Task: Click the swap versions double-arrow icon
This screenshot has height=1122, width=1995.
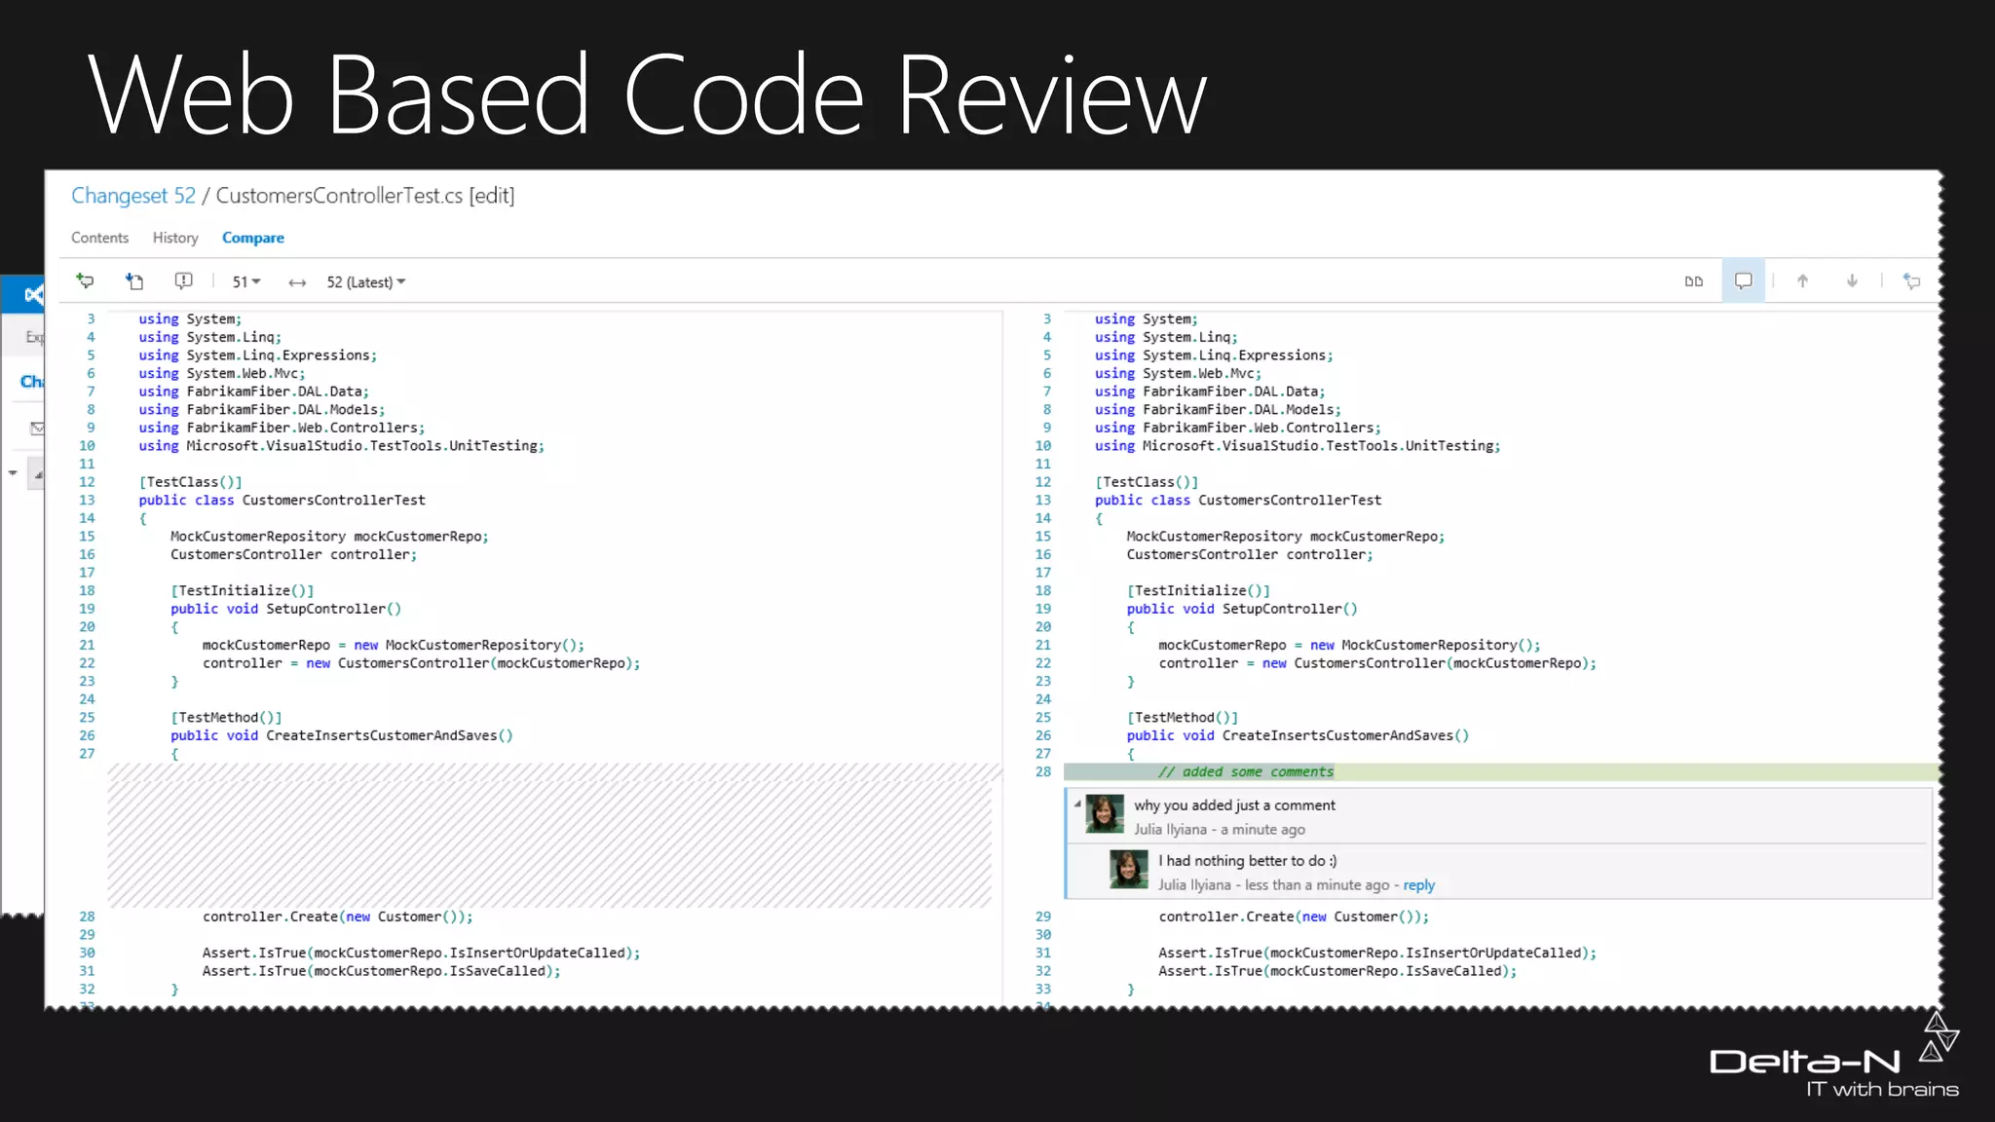Action: point(297,282)
